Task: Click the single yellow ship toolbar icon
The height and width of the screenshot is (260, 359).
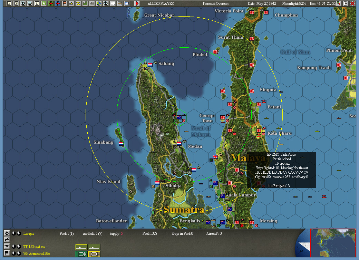Action: [x=71, y=3]
